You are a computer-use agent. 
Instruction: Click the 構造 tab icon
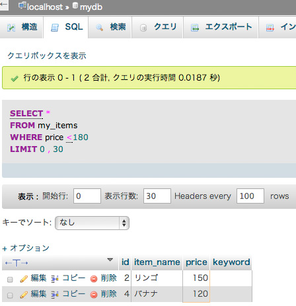[11, 28]
